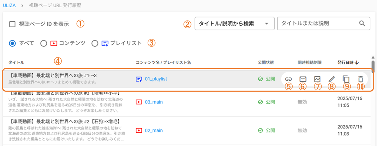Click the magnifier search icon
This screenshot has width=384, height=146.
coord(362,24)
